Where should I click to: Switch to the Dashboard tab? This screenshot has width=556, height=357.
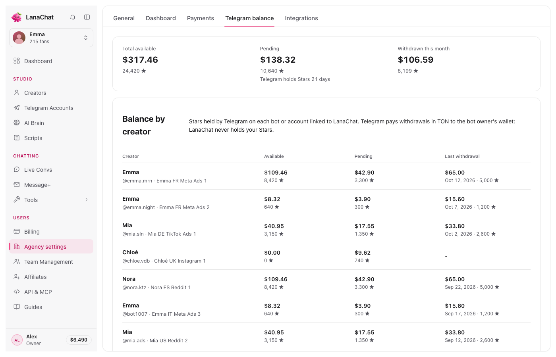pyautogui.click(x=161, y=18)
